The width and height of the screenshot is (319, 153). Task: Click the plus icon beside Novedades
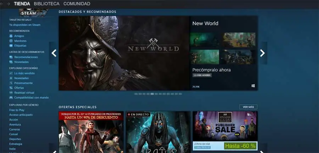pyautogui.click(x=11, y=78)
